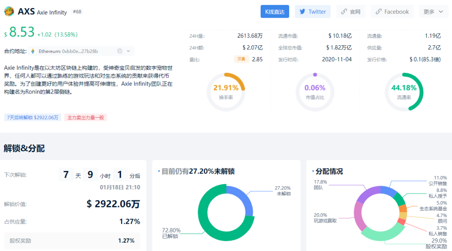Click the 主力卖出力量一般 tag
Viewport: 452px width, 251px height.
85,117
